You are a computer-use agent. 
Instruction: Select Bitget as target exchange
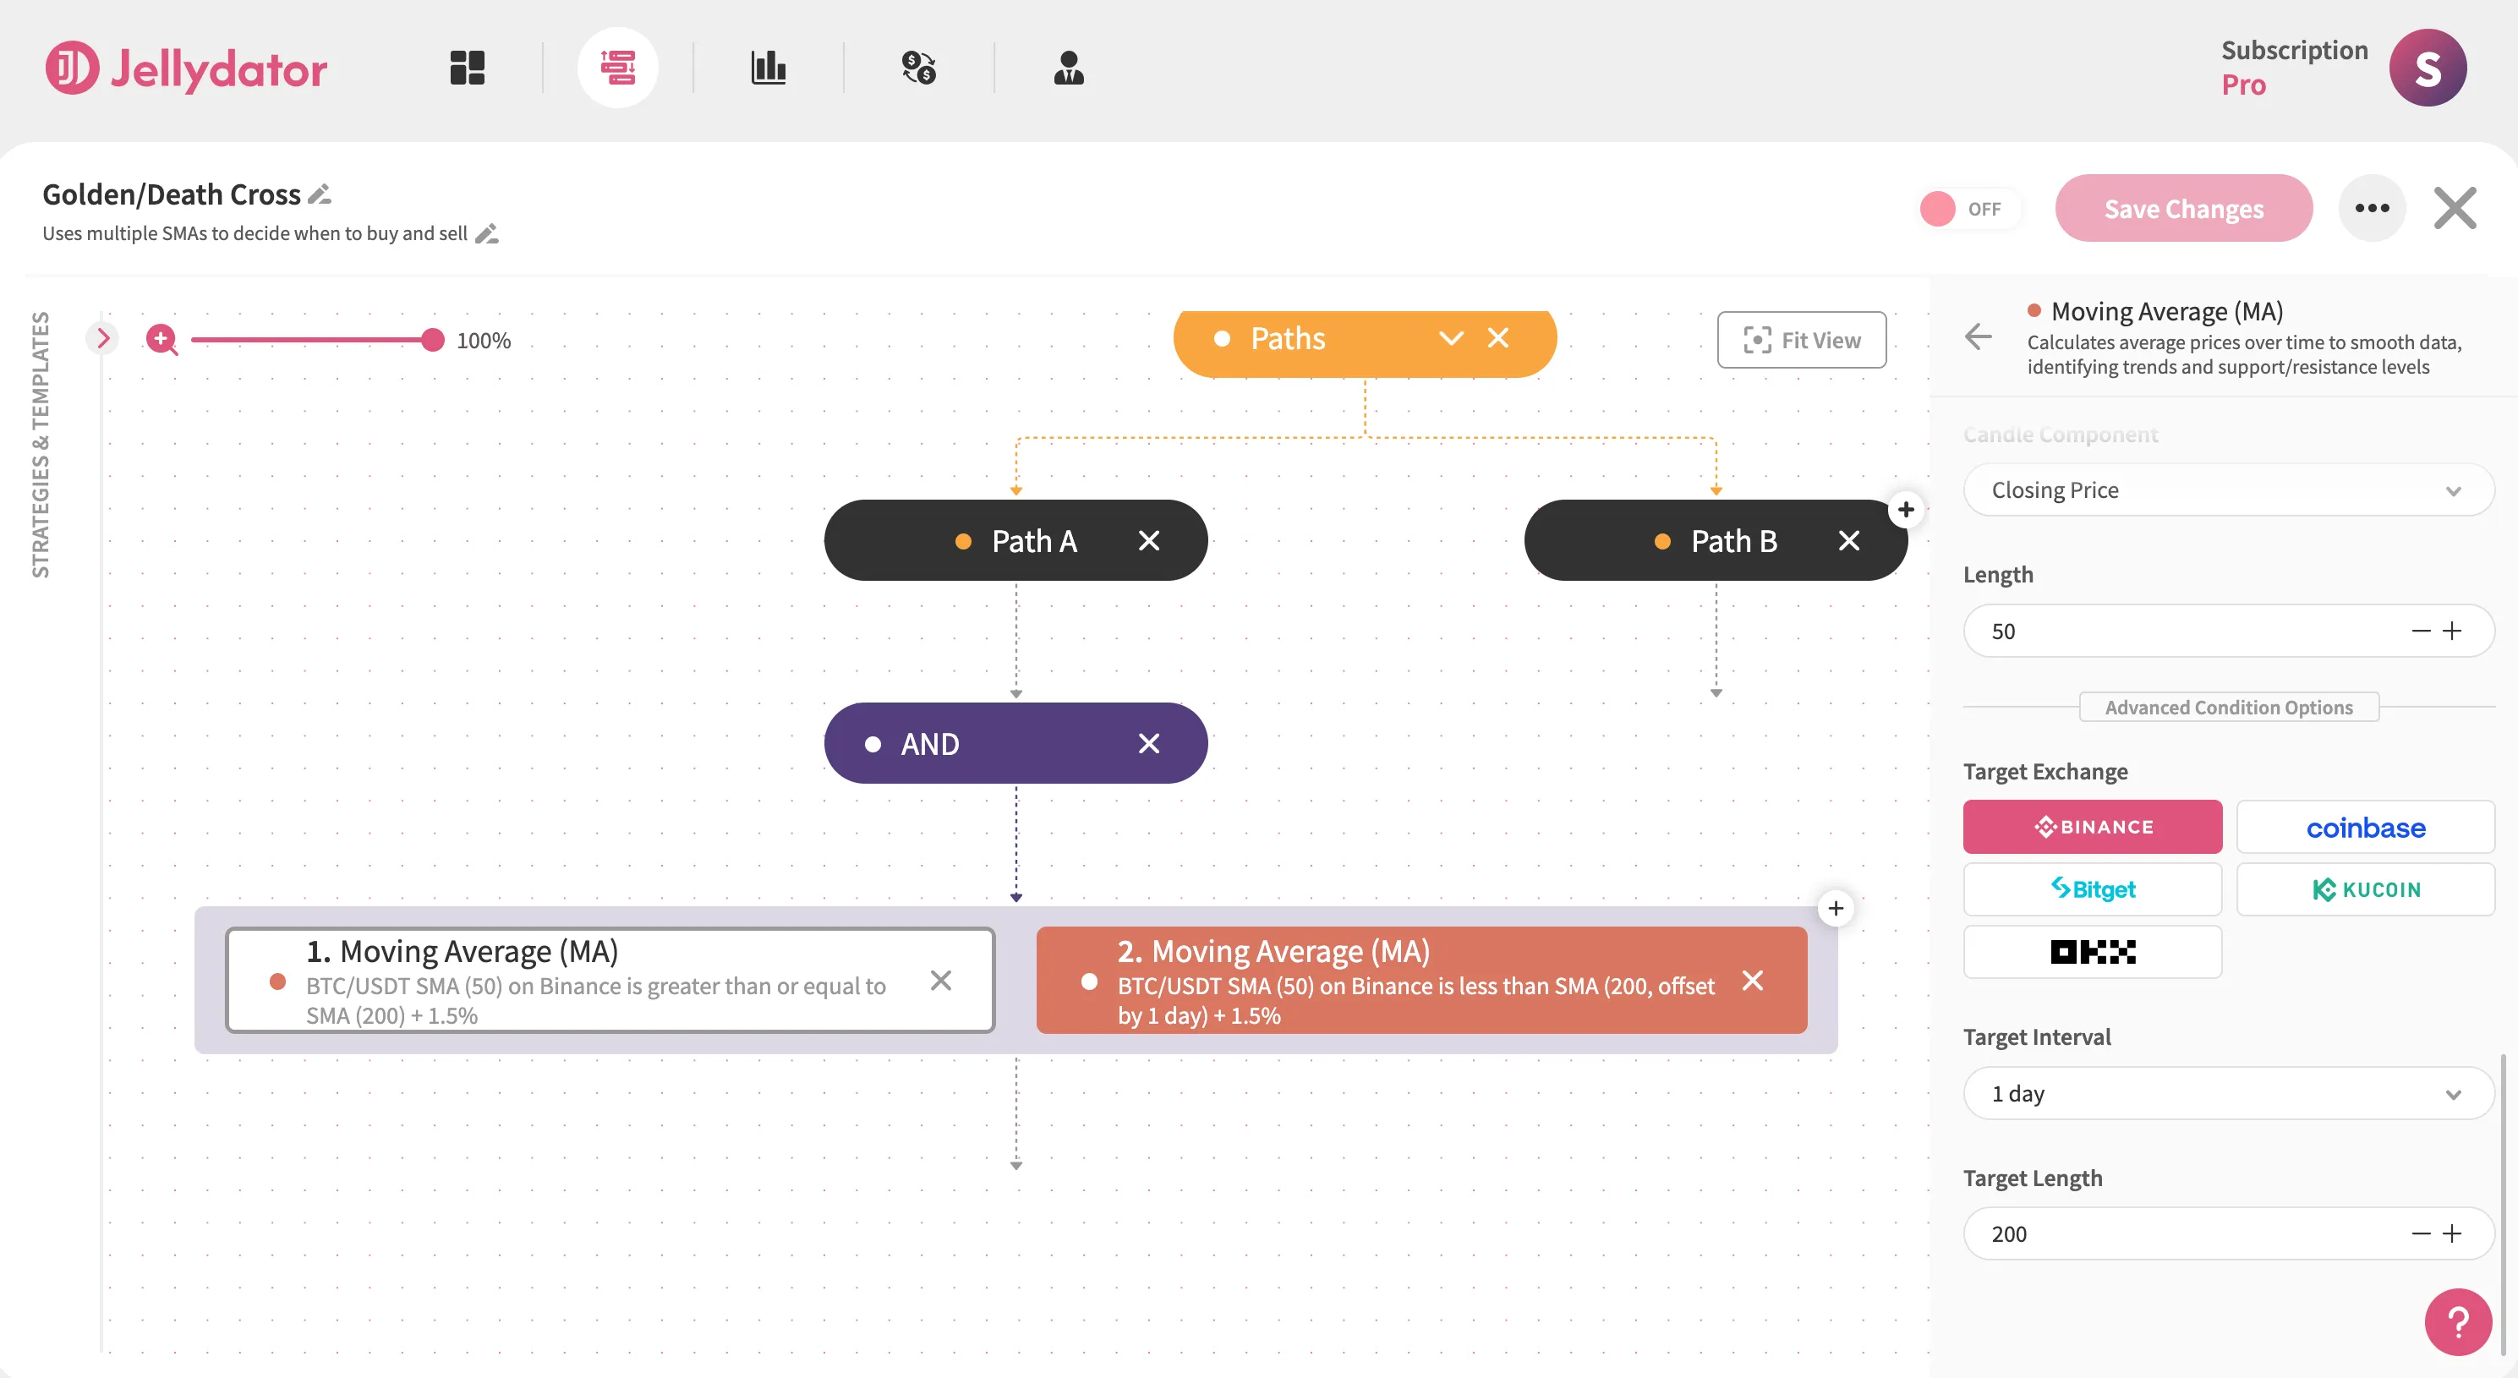(2093, 889)
